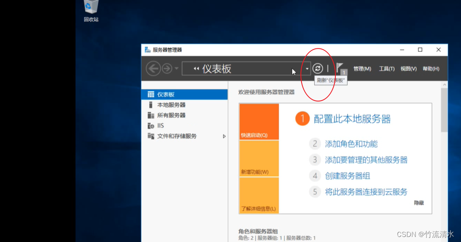Click the 本地服务器 sidebar icon

[151, 105]
